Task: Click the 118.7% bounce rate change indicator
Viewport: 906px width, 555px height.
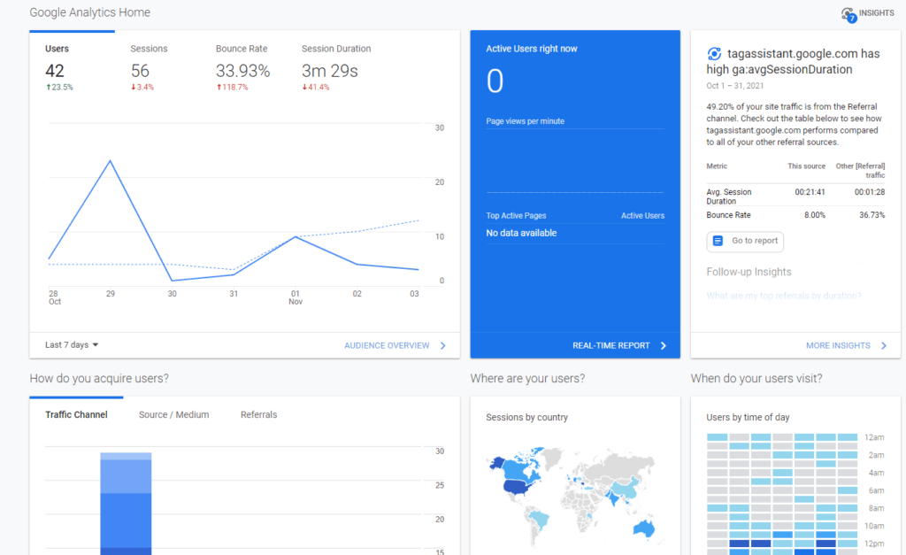Action: (x=233, y=88)
